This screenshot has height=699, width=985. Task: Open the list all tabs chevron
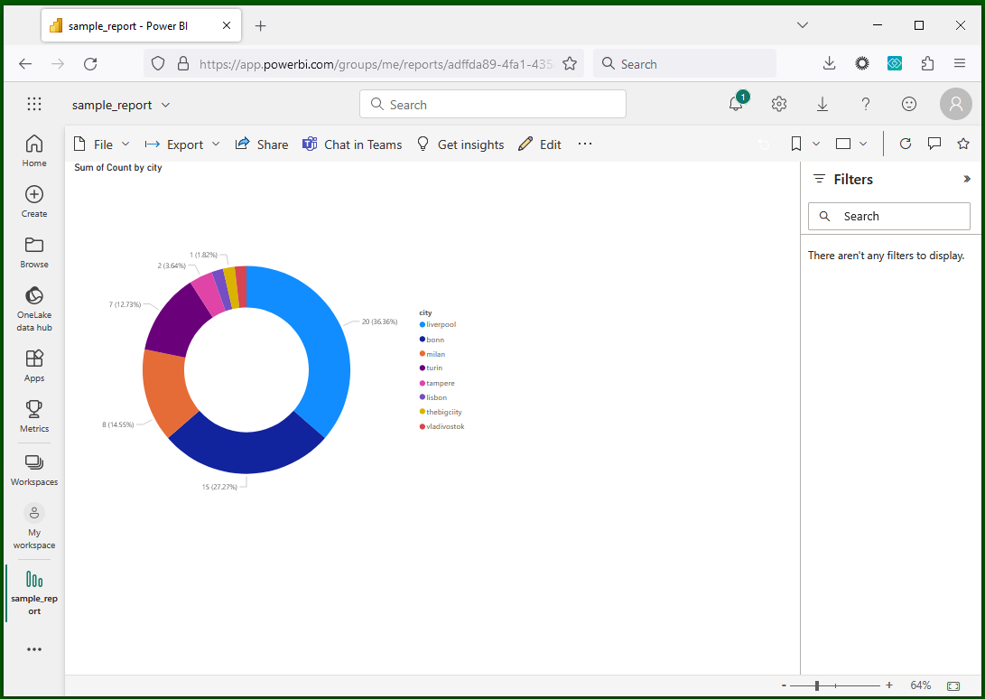803,25
